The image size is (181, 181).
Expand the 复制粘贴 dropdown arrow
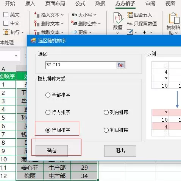point(176,33)
